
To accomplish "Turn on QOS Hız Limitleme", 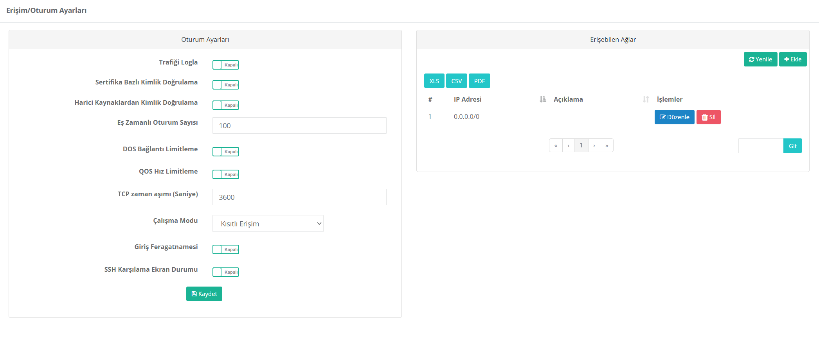I will click(x=226, y=174).
